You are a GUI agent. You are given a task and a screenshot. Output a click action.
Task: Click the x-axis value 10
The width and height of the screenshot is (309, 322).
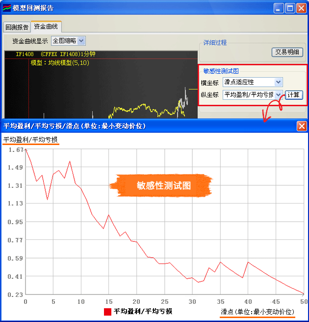(81, 302)
